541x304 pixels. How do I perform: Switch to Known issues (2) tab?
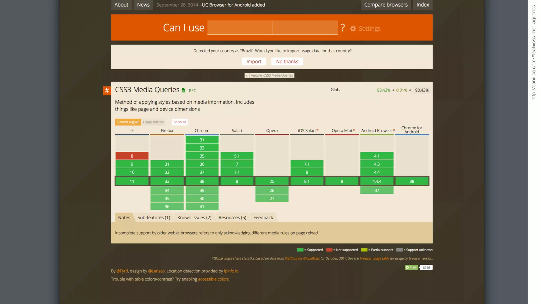click(x=194, y=217)
